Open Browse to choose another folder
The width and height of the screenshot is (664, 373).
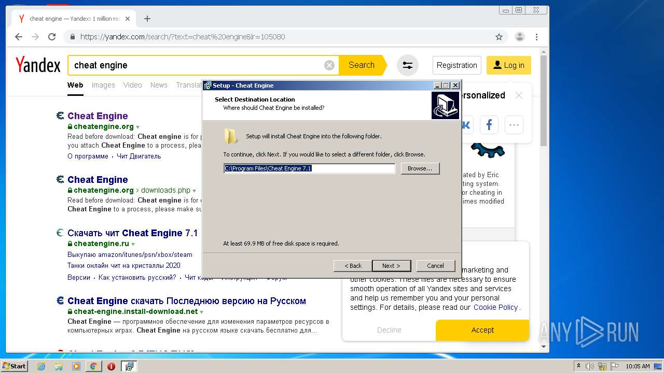(420, 168)
